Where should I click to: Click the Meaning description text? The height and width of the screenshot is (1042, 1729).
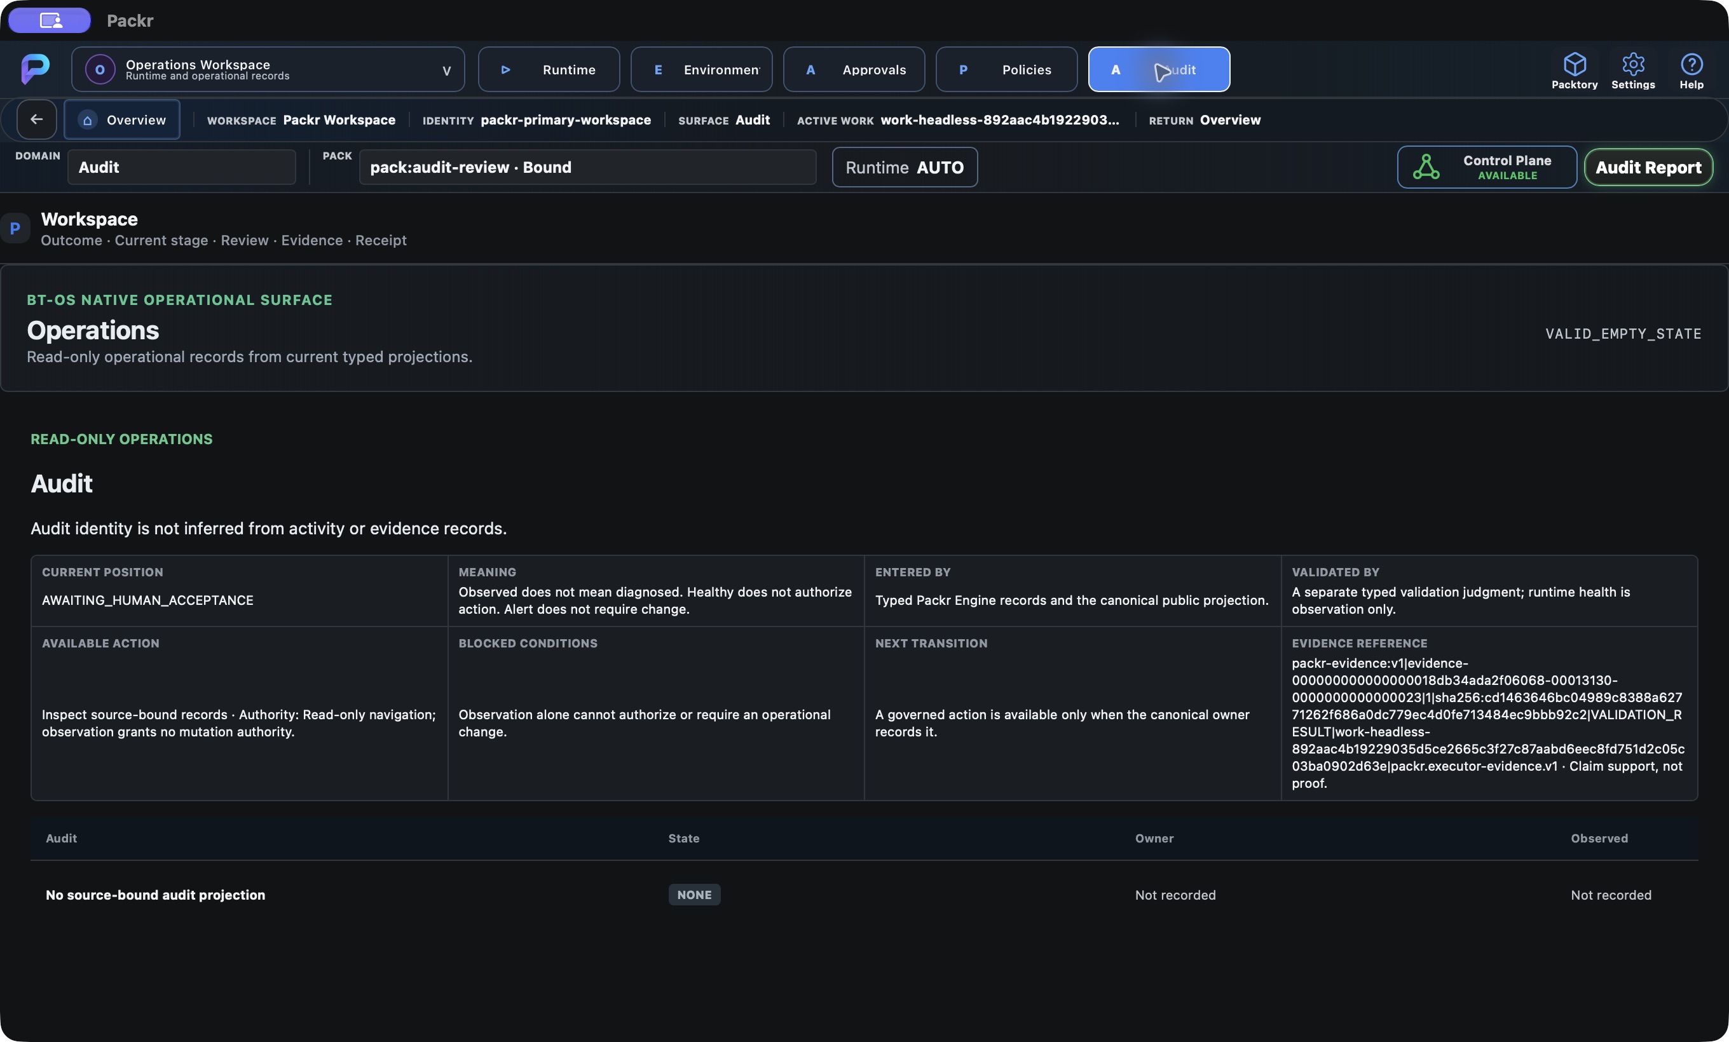coord(655,600)
